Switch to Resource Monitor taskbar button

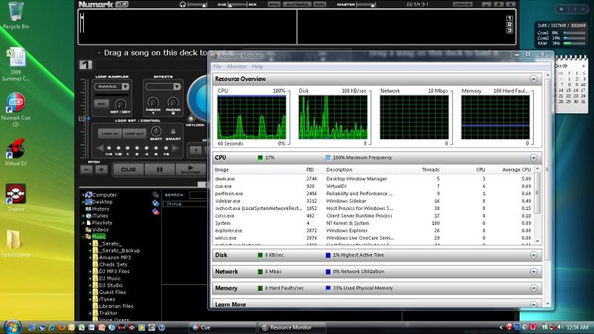292,327
